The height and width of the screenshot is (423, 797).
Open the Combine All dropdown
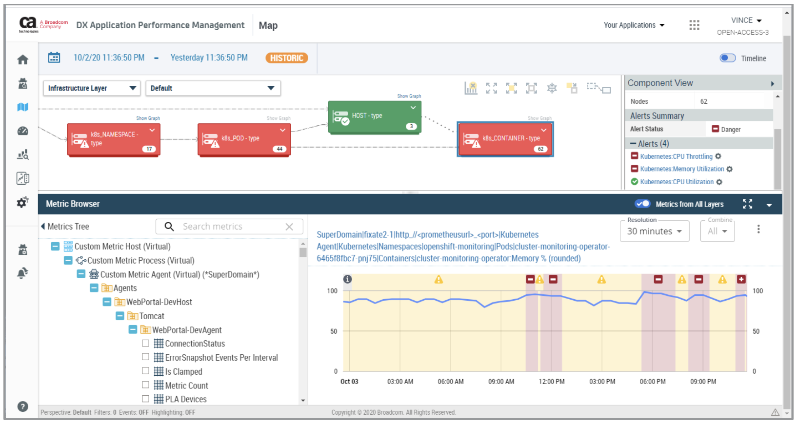(x=717, y=231)
